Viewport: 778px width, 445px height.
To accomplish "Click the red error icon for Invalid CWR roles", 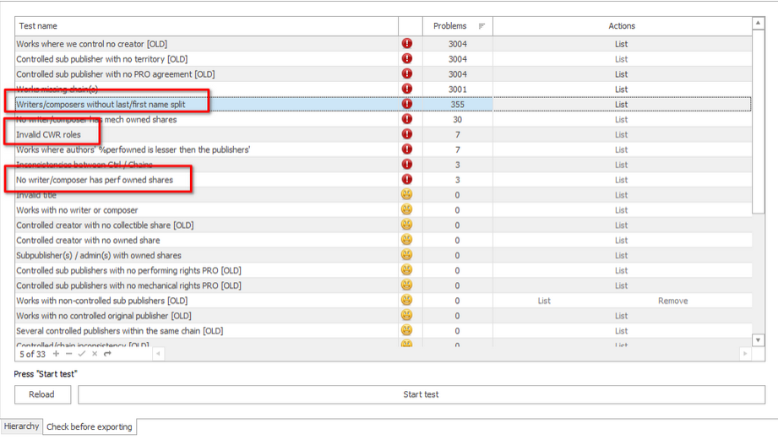I will pos(407,134).
